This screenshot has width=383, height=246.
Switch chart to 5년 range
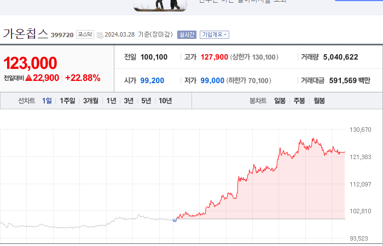pos(146,101)
